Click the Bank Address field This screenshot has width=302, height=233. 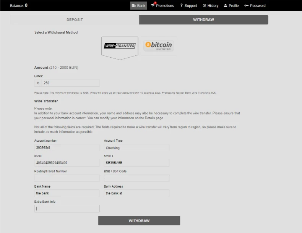click(x=136, y=193)
